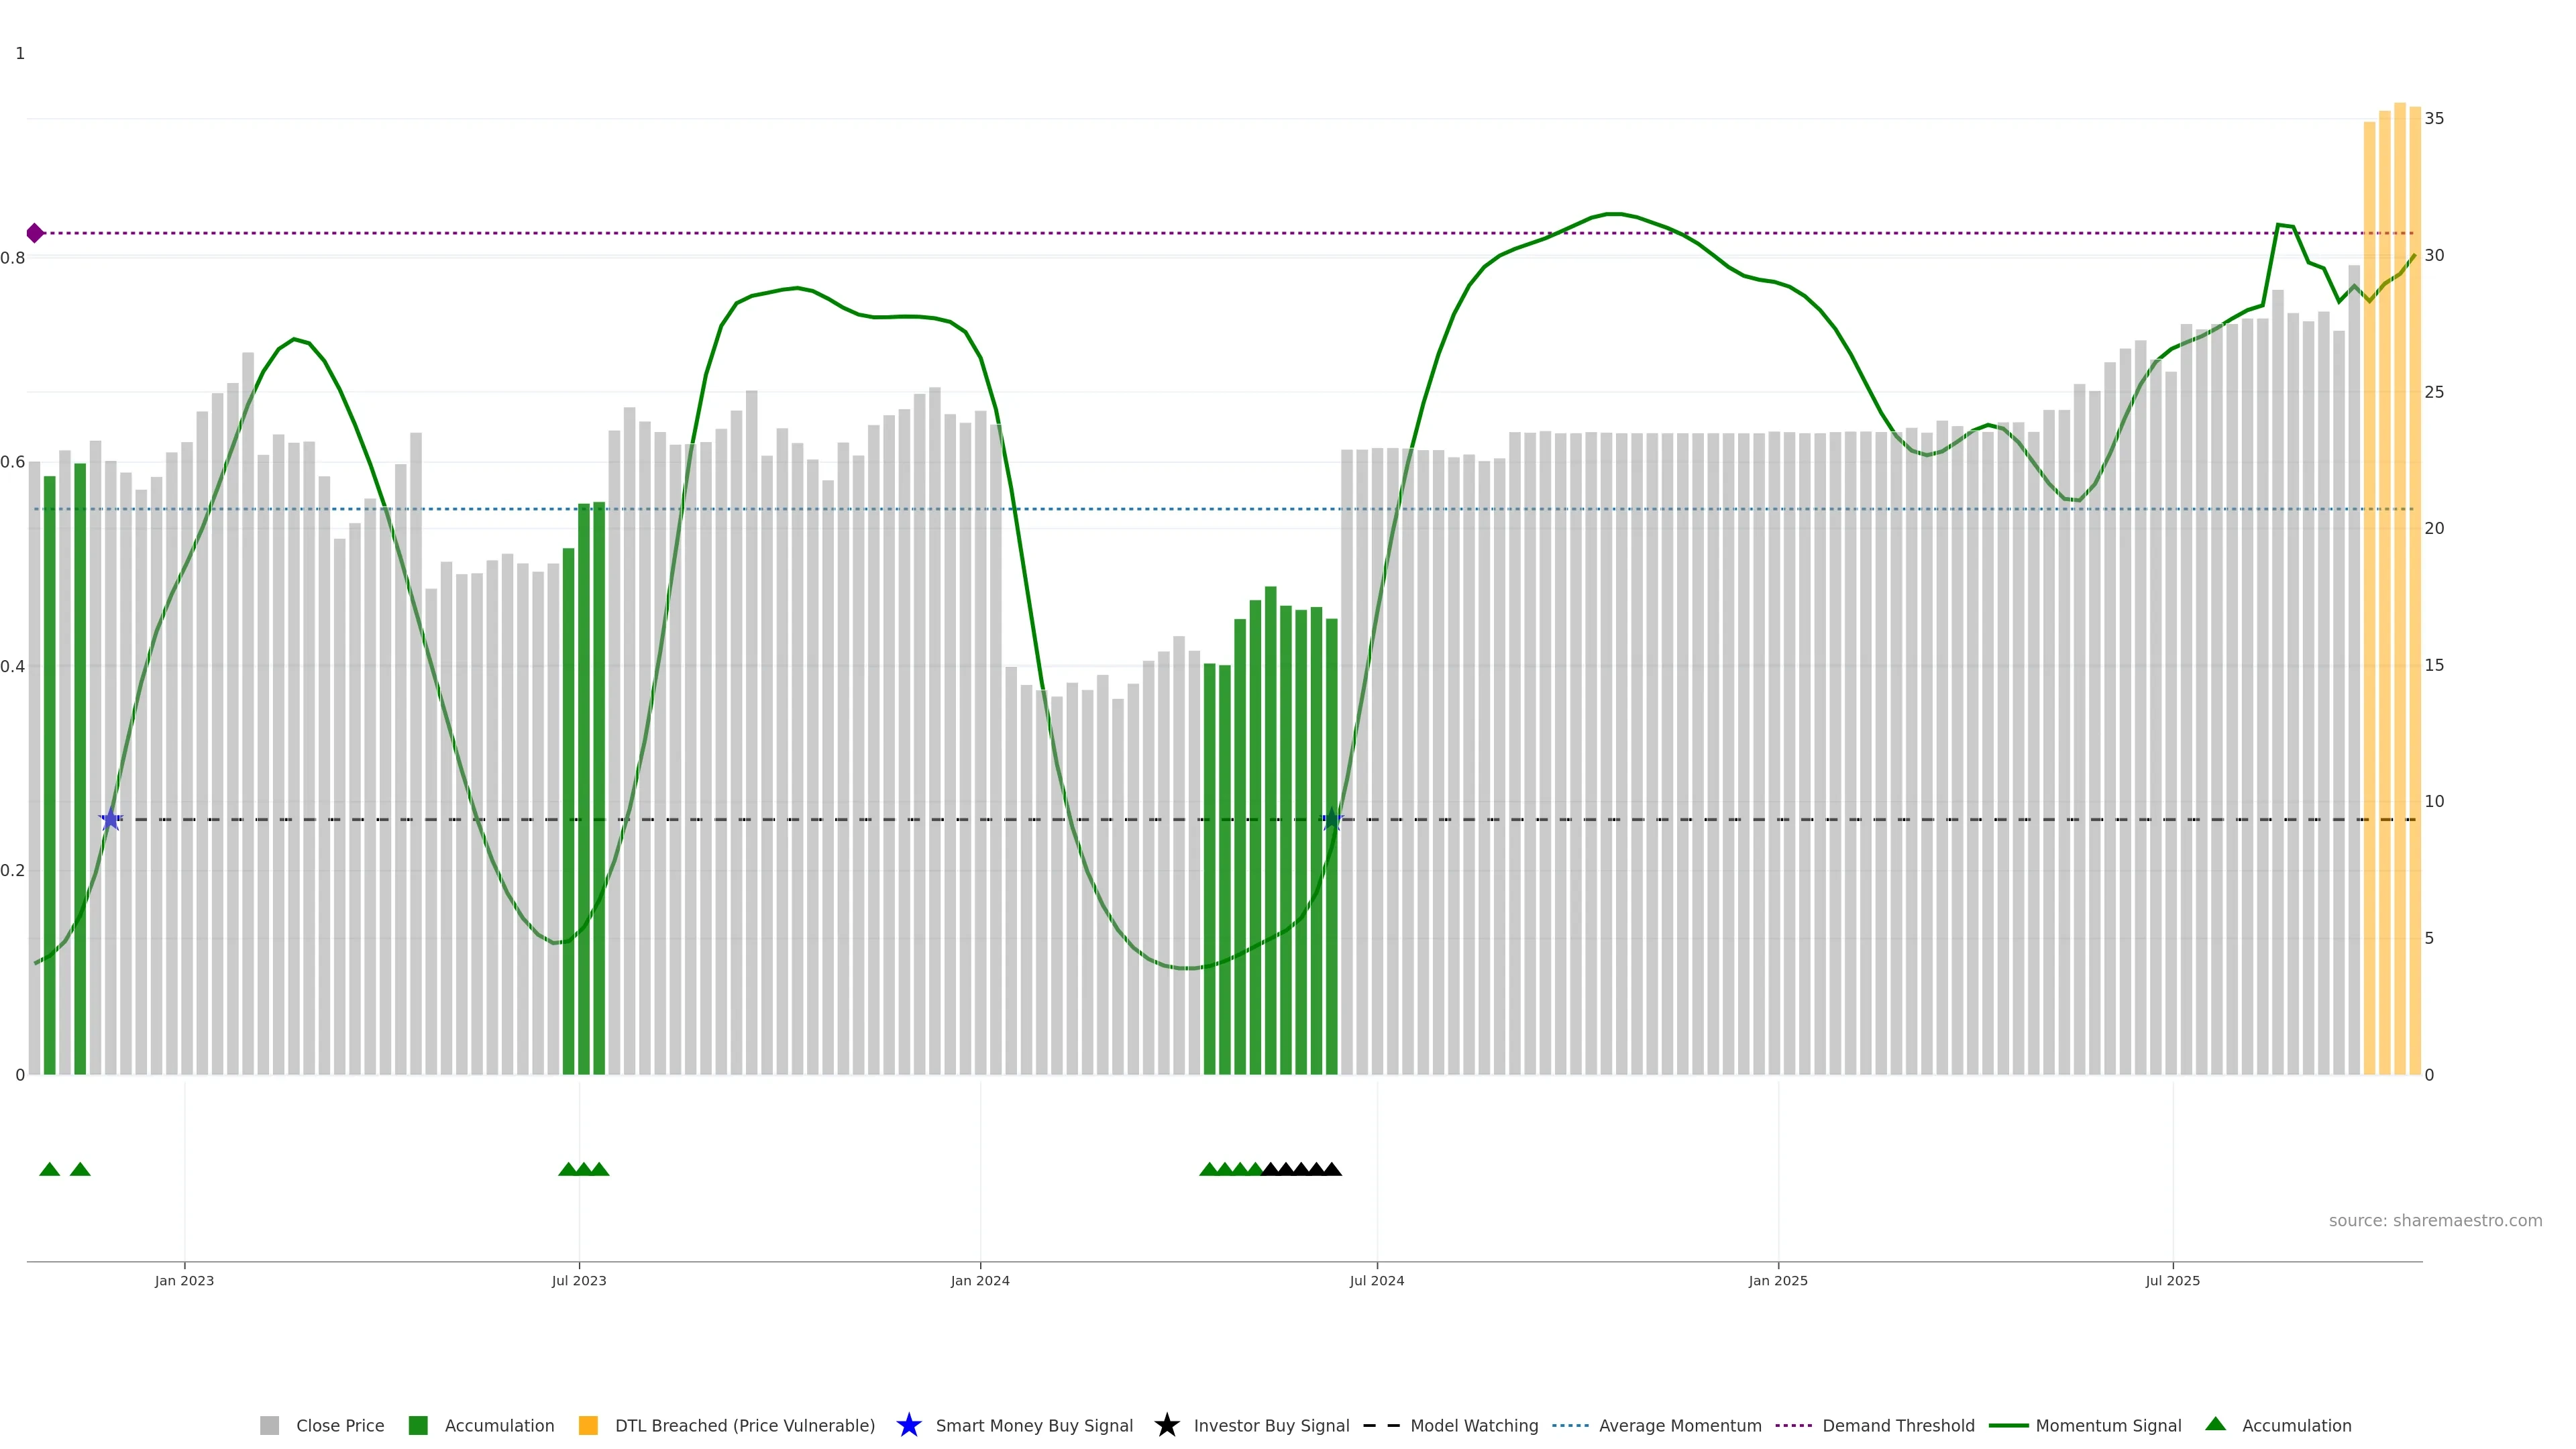Screen dimensions: 2576x1449
Task: Toggle the Average Momentum legend entry
Action: 1680,1425
